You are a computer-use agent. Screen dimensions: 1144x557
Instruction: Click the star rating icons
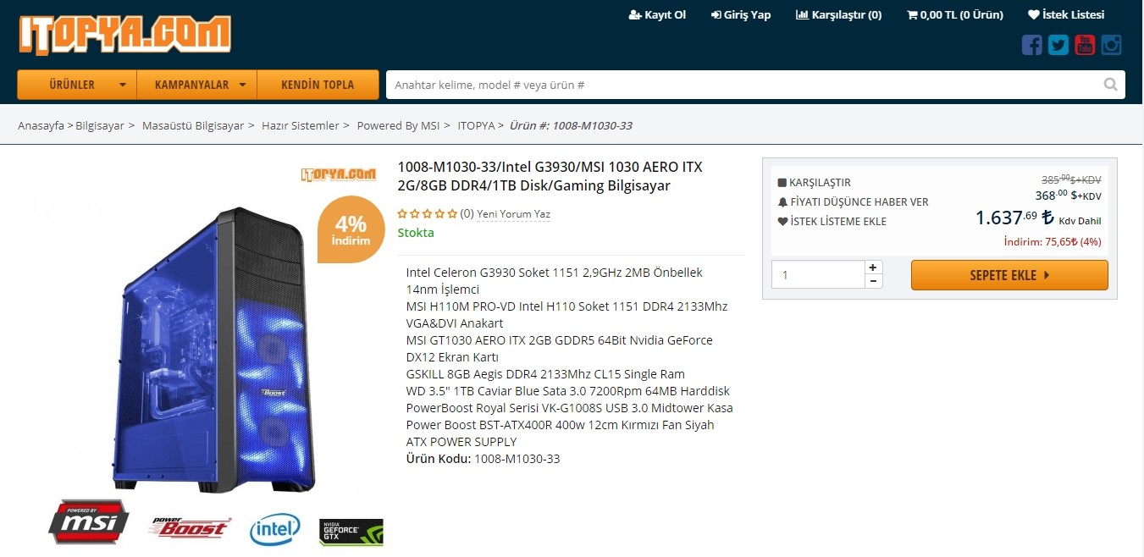coord(428,214)
